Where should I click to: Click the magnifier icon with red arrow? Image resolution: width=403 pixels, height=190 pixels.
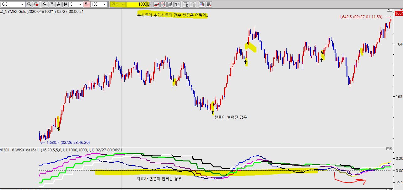pyautogui.click(x=36, y=4)
